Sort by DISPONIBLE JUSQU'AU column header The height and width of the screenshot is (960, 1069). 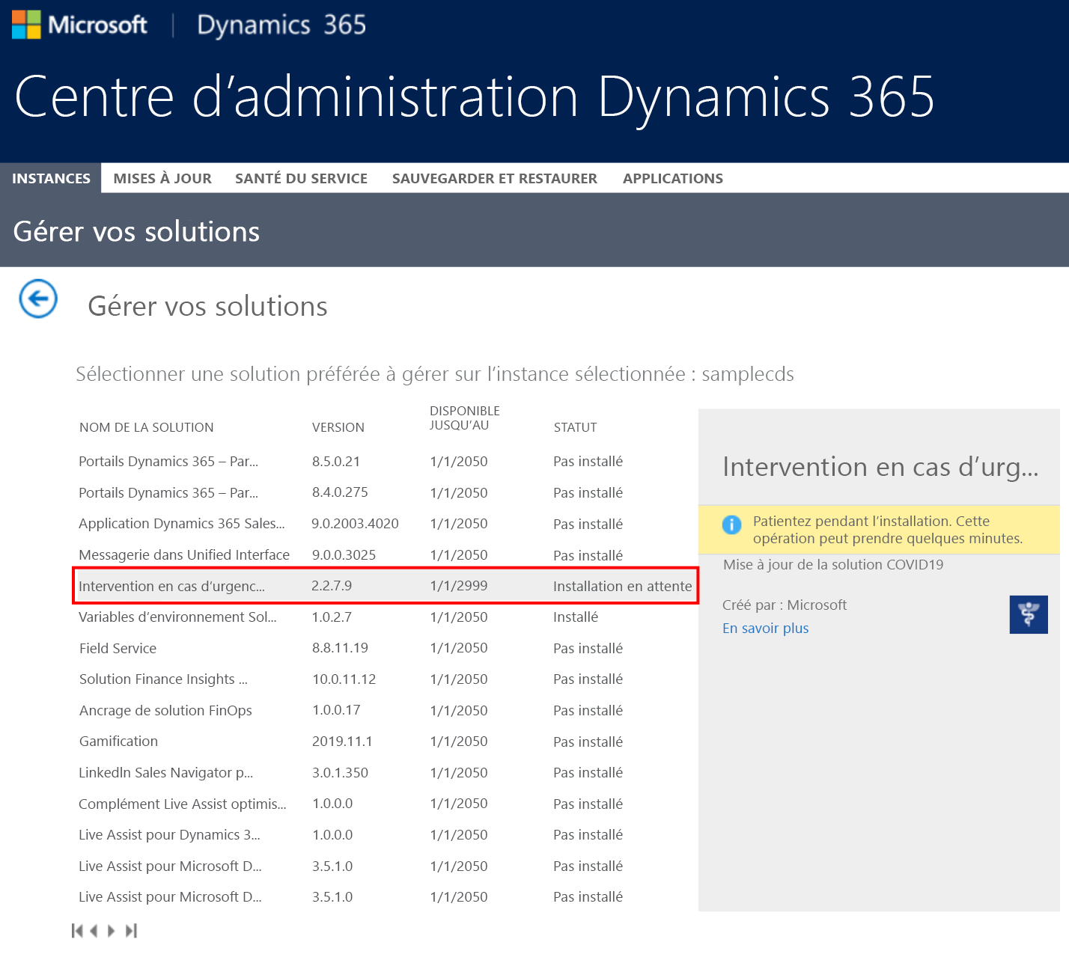(x=465, y=418)
